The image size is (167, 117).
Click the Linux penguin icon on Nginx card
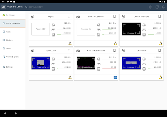coord(70,44)
